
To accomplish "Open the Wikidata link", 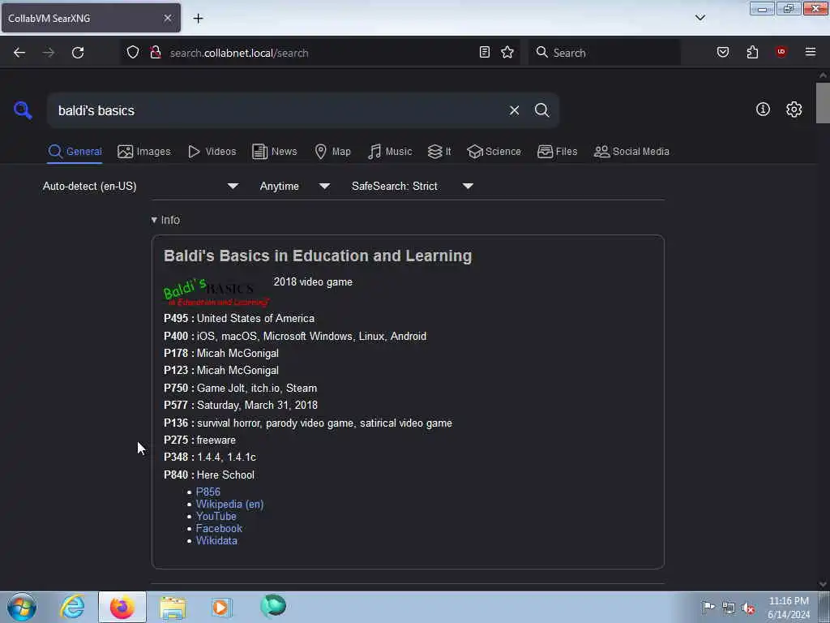I will (216, 540).
